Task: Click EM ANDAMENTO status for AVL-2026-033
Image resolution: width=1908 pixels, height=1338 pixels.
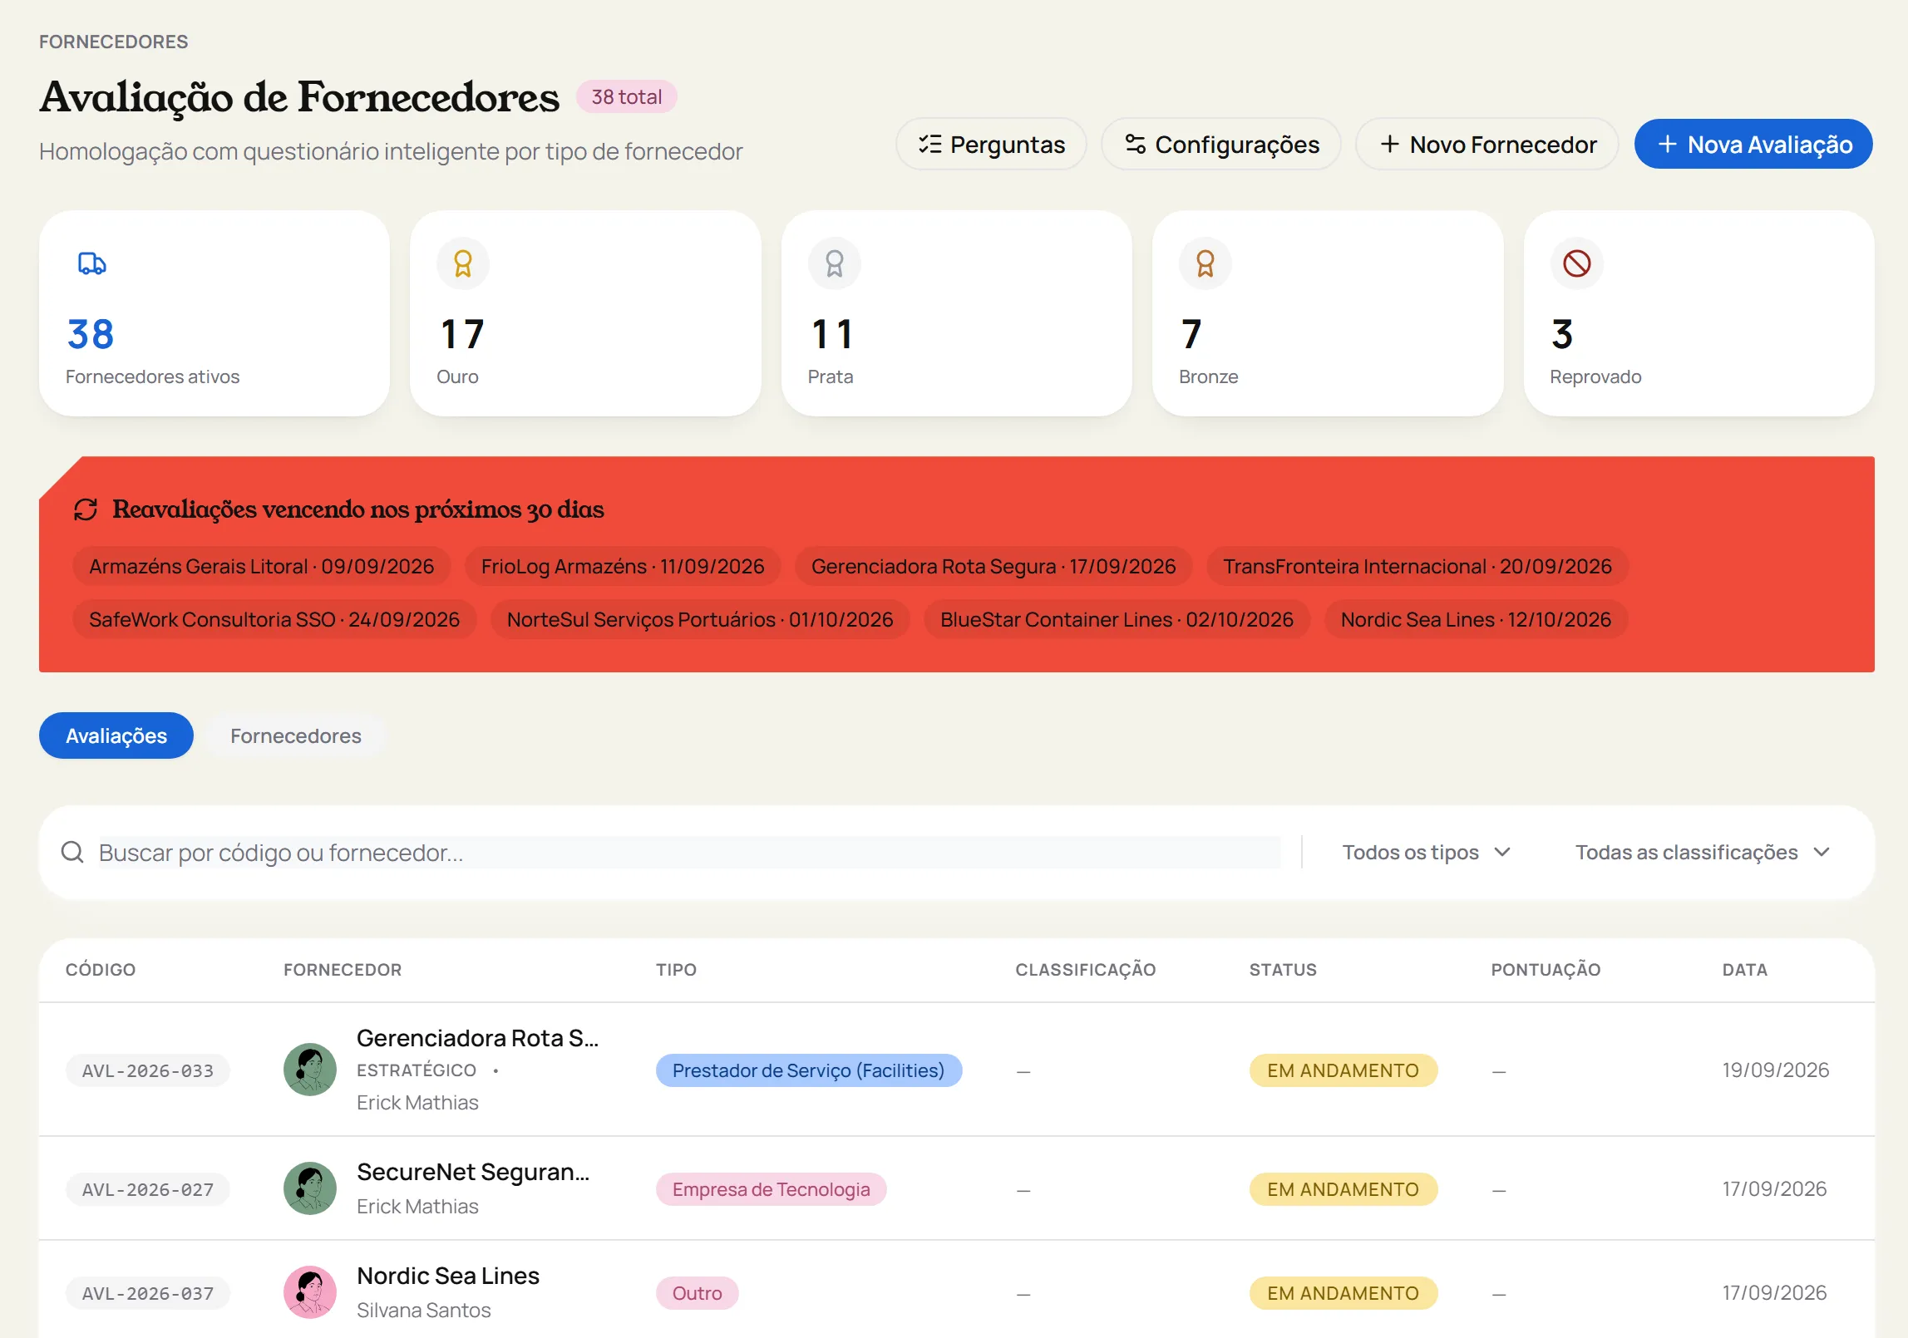Action: pos(1343,1070)
